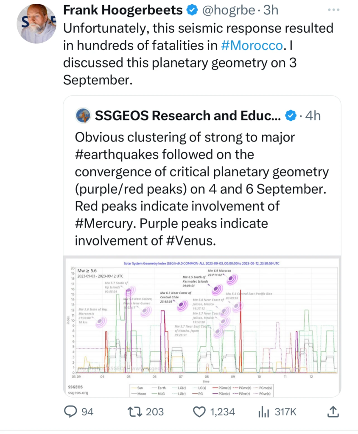Open the @hogrbe handle link

tap(229, 10)
